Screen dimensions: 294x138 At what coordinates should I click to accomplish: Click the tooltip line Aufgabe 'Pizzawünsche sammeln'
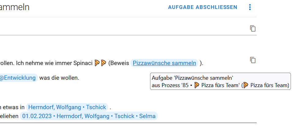192,78
